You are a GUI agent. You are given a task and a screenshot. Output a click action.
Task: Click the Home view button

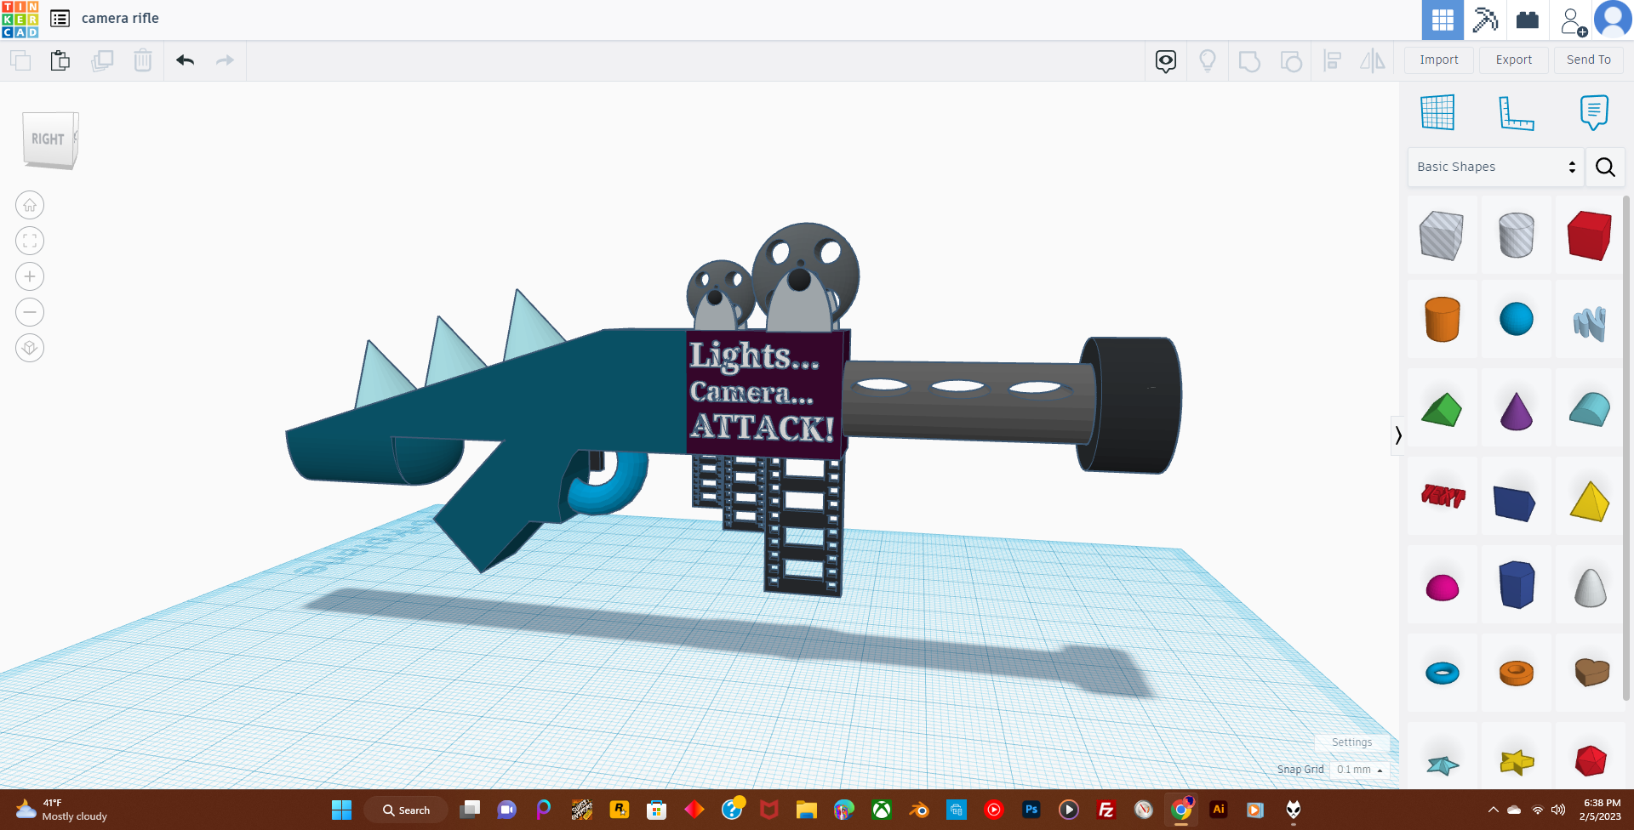(30, 205)
